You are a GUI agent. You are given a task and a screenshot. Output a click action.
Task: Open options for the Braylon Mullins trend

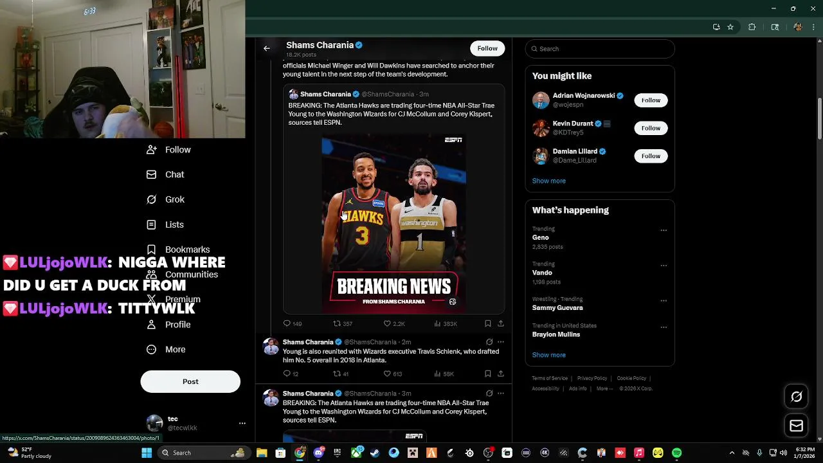(x=664, y=327)
